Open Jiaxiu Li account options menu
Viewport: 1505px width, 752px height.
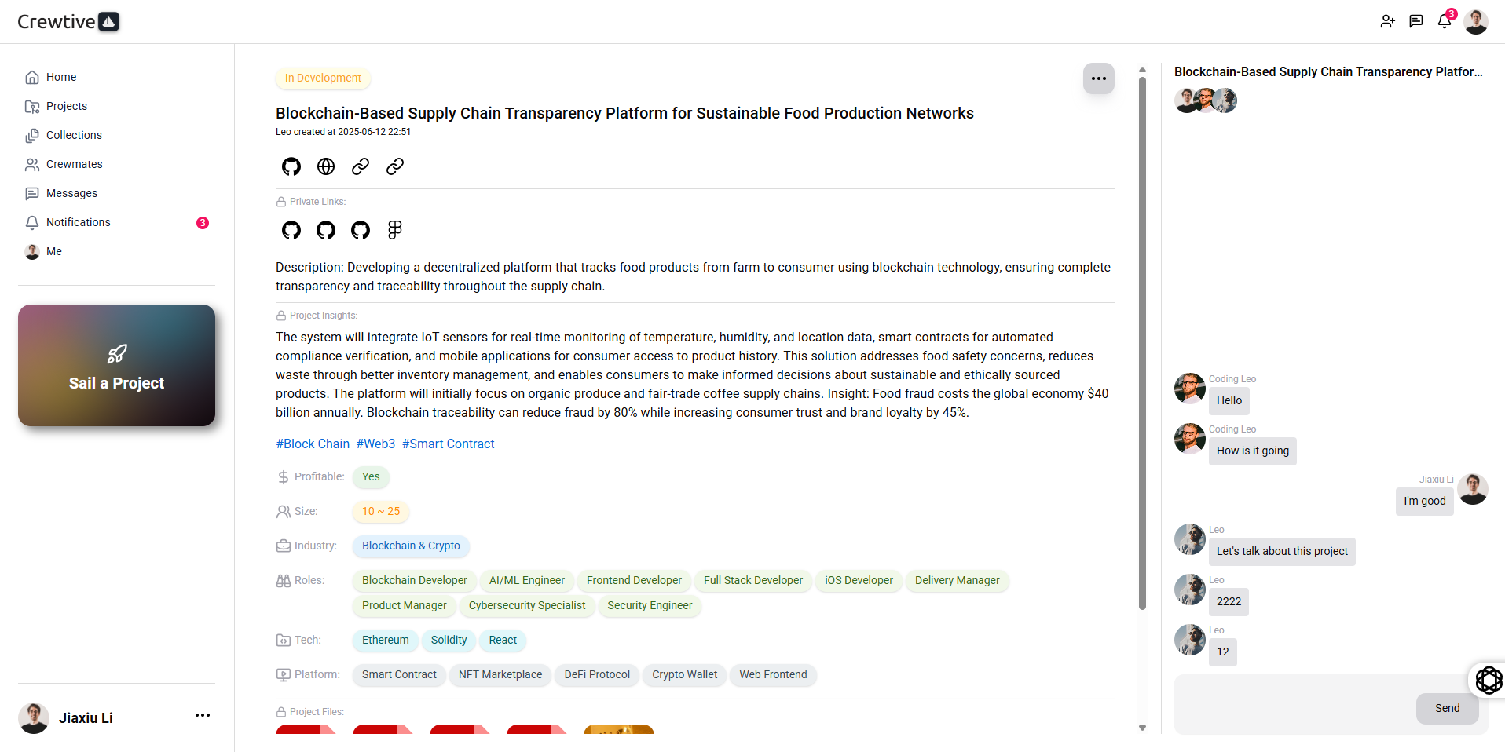click(x=203, y=715)
